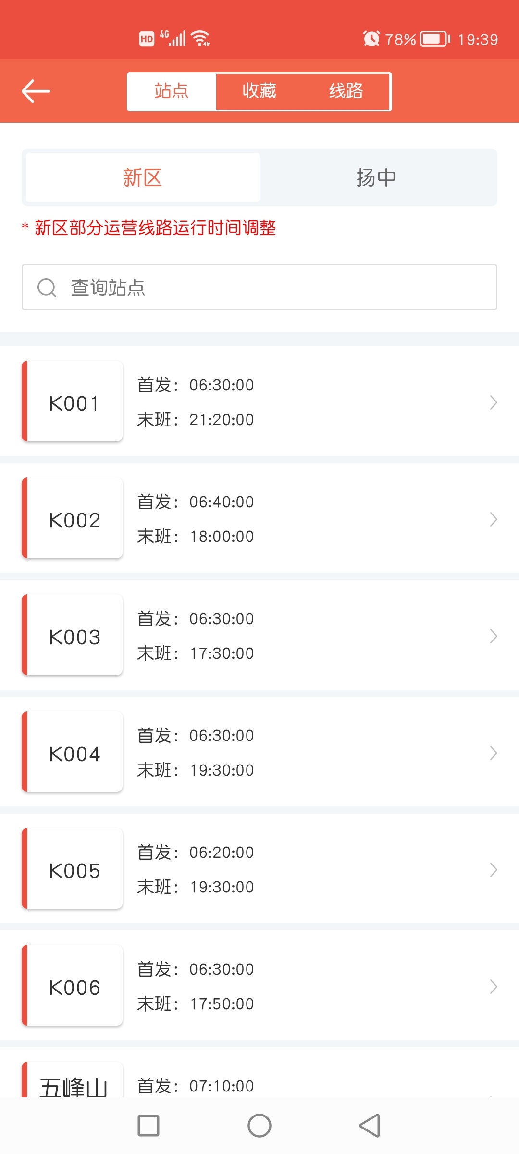Open the 新区 schedule adjustment notice
519x1154 pixels.
[155, 228]
